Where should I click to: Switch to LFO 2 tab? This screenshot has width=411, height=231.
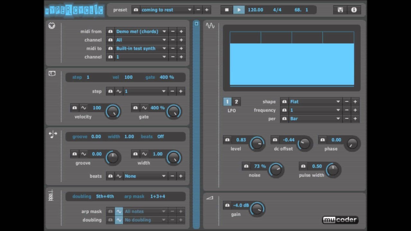(x=236, y=102)
